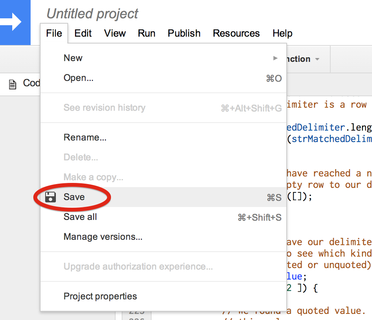Viewport: 372px width, 320px height.
Task: Open the Resources menu
Action: 236,33
